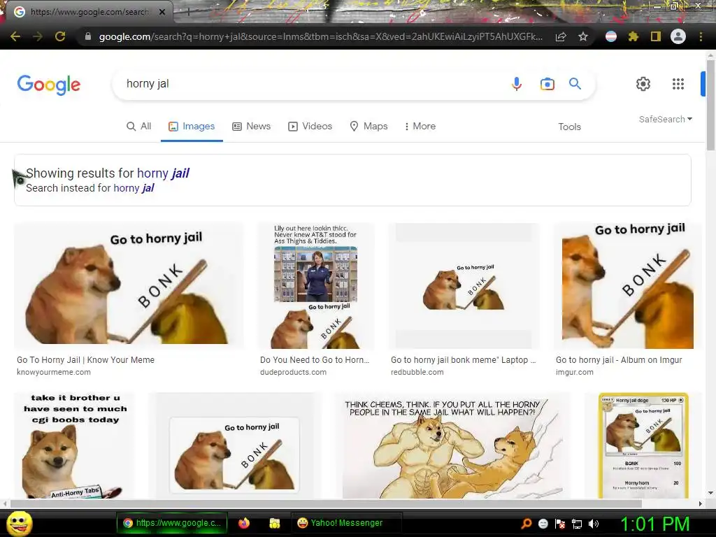Switch to the News tab
The image size is (716, 537).
(x=252, y=126)
